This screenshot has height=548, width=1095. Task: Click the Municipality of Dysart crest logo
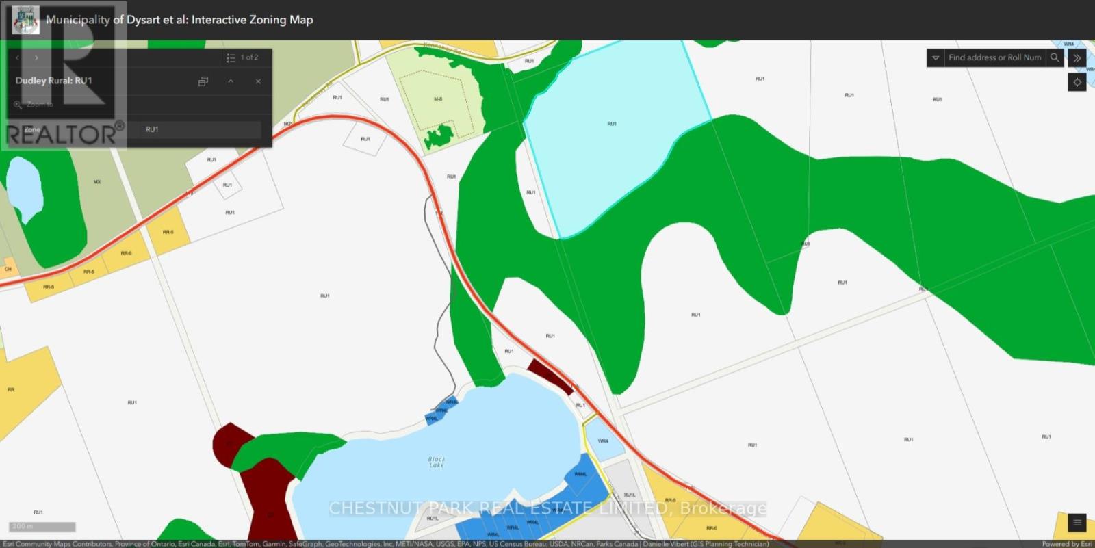pos(25,21)
